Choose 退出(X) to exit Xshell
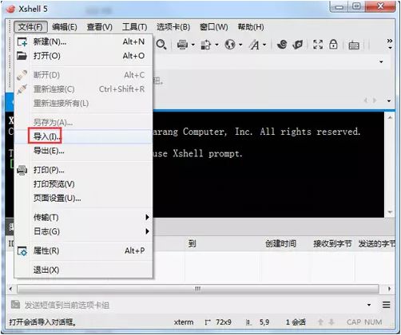 tap(84, 270)
